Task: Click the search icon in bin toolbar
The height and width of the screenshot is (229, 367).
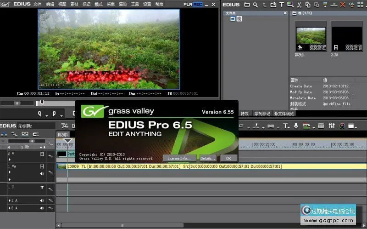Action: pyautogui.click(x=255, y=5)
